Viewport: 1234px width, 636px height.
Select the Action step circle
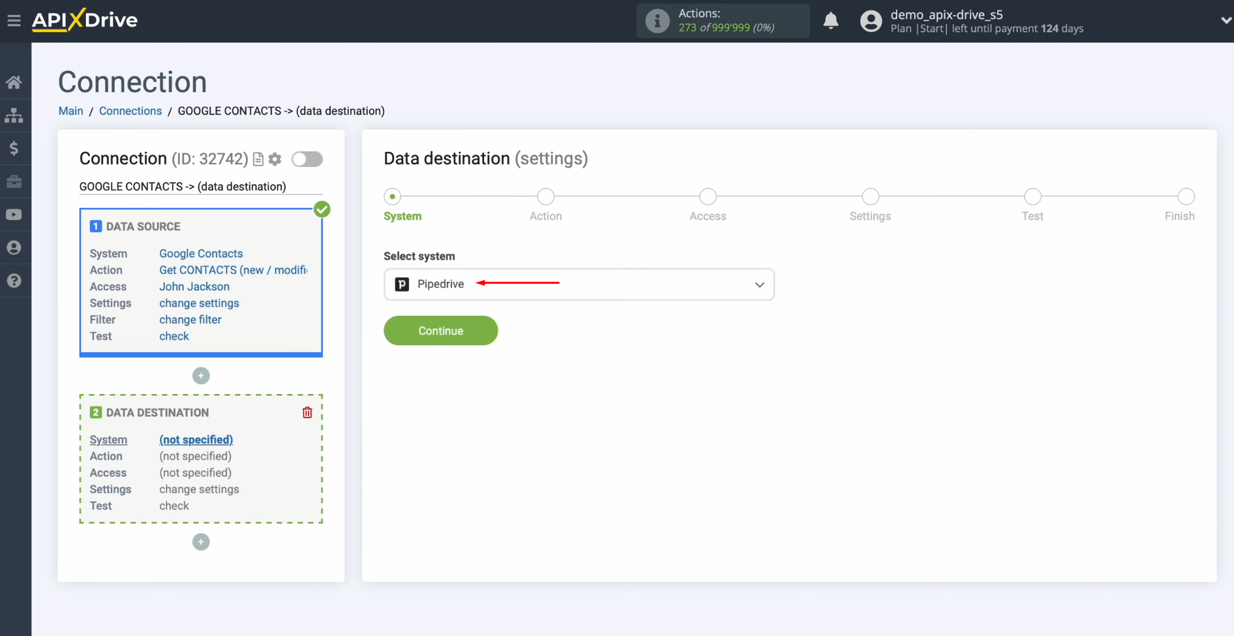click(x=545, y=196)
